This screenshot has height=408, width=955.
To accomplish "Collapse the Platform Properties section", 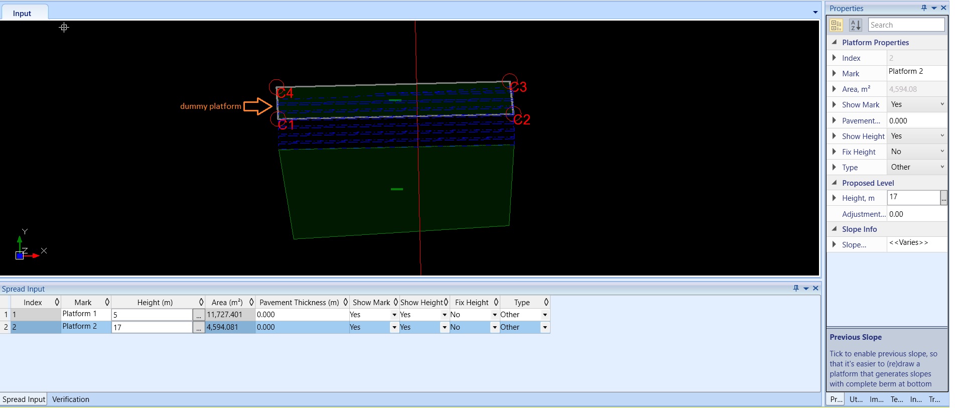I will tap(834, 42).
